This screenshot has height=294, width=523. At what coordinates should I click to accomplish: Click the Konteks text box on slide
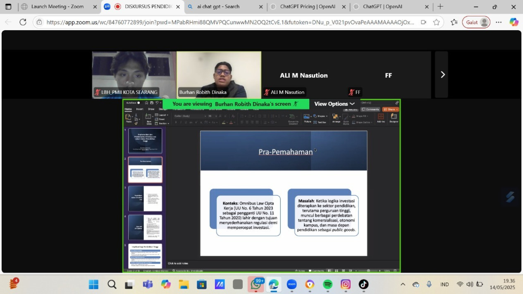point(248,215)
